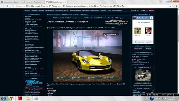This screenshot has height=101, width=179.
Task: Select the Russian flag language icon
Action: (147, 10)
